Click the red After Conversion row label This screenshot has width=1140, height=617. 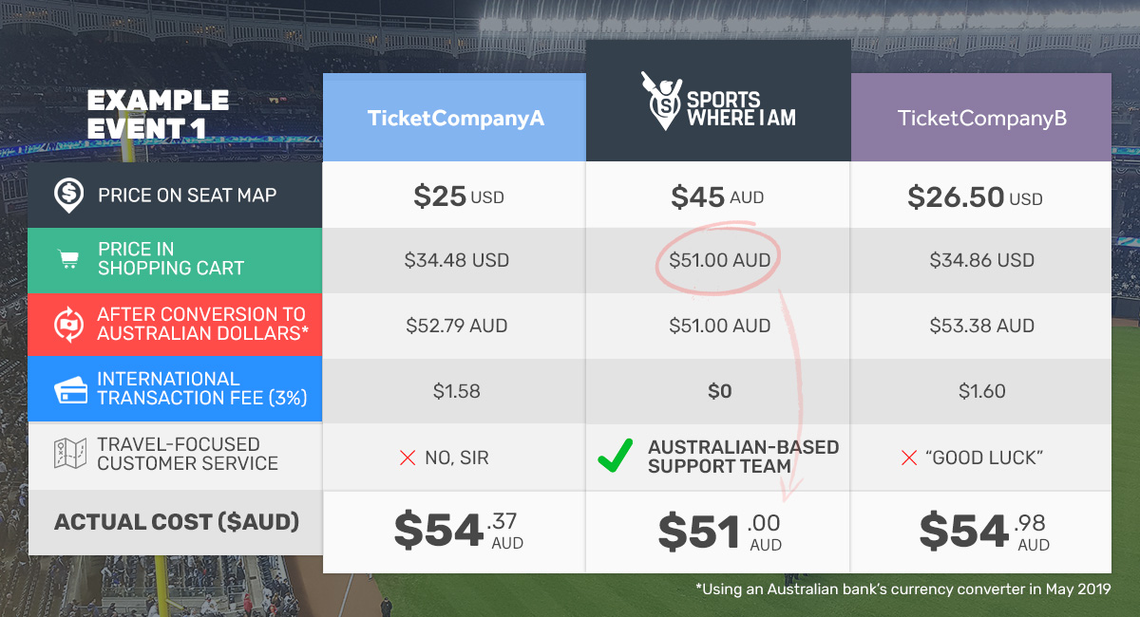coord(201,324)
